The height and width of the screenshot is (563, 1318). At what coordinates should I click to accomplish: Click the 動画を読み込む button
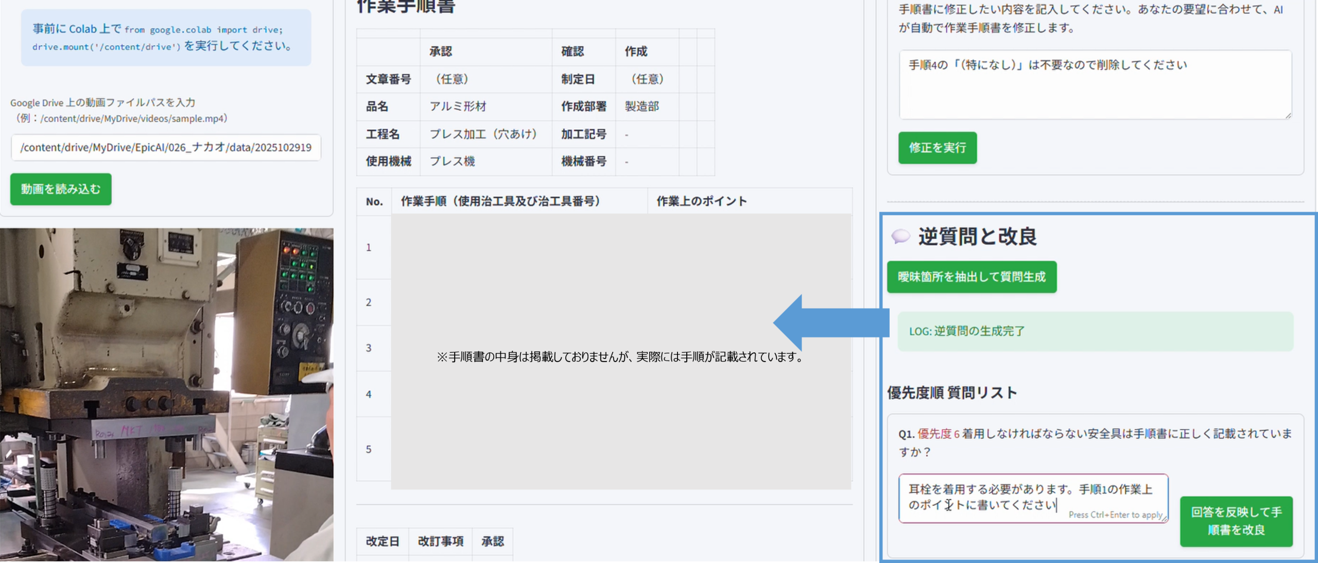[61, 189]
